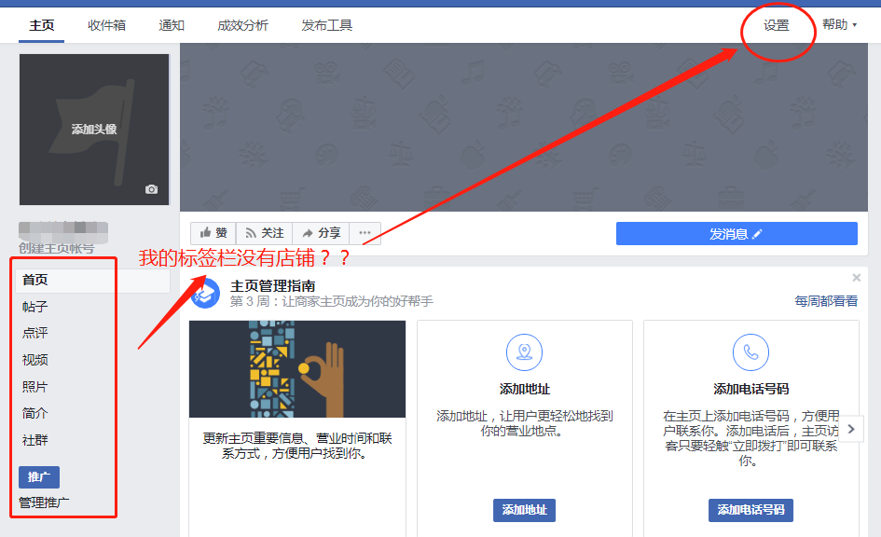
Task: Open the three-dots more options button
Action: click(365, 233)
